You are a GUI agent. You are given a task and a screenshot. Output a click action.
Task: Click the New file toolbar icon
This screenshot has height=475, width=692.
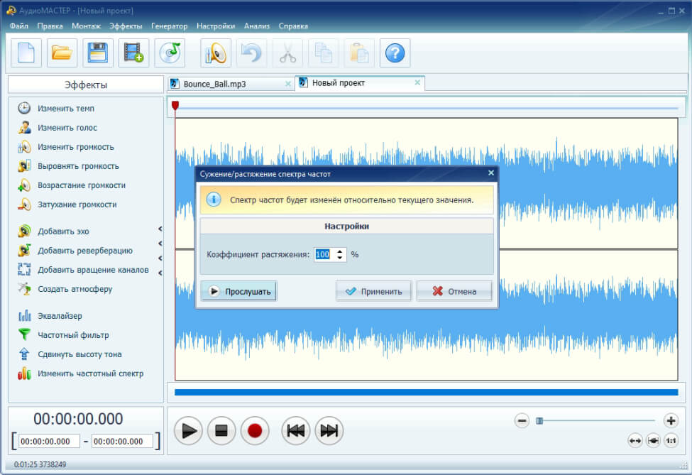coord(26,53)
